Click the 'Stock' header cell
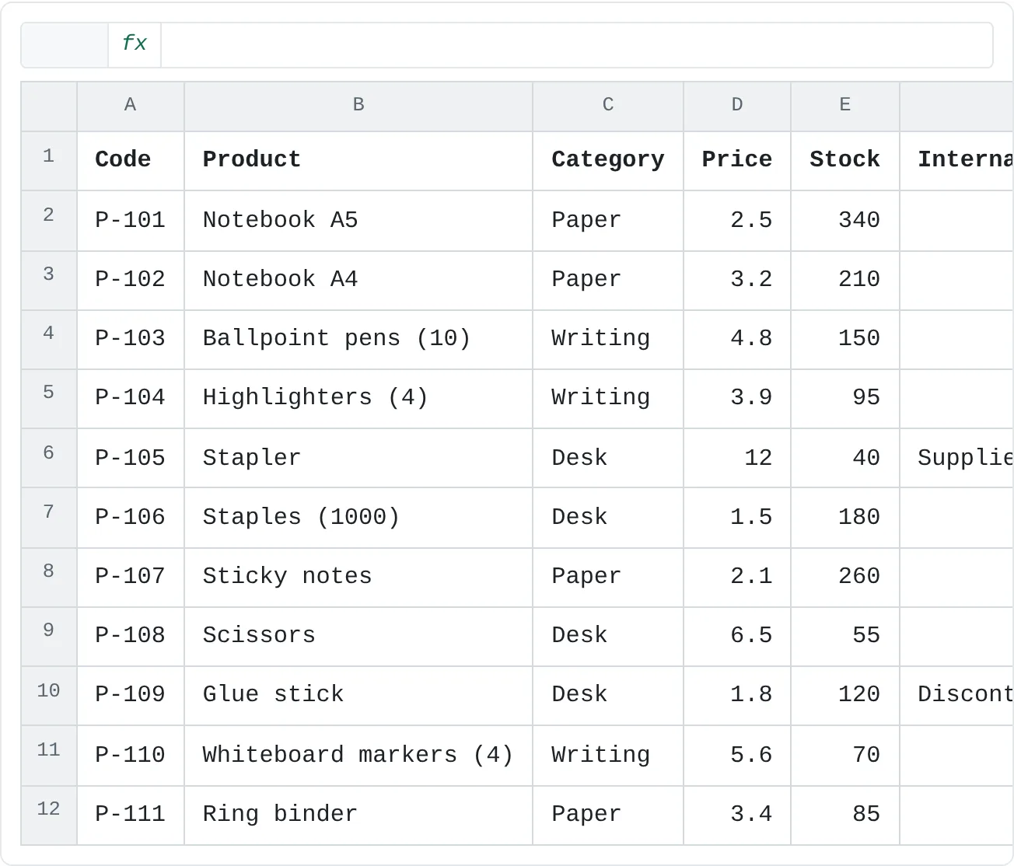 tap(845, 161)
